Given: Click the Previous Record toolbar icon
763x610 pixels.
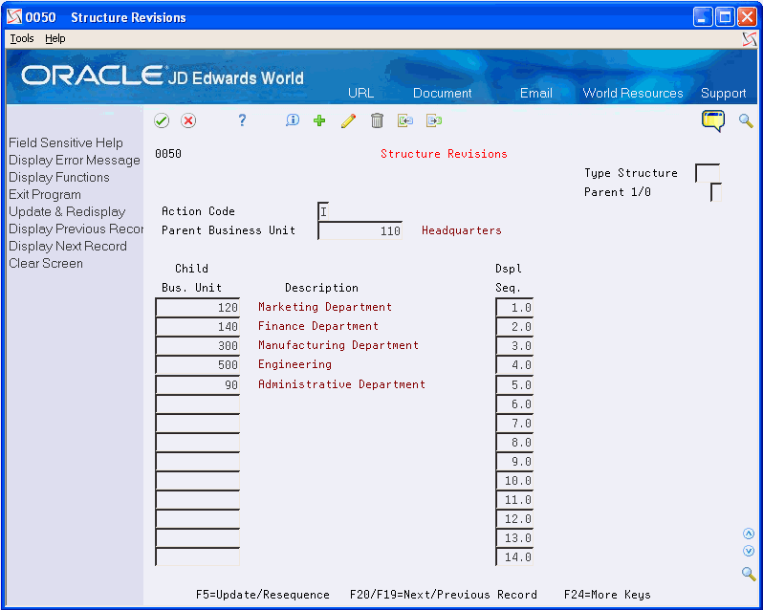Looking at the screenshot, I should pos(405,120).
